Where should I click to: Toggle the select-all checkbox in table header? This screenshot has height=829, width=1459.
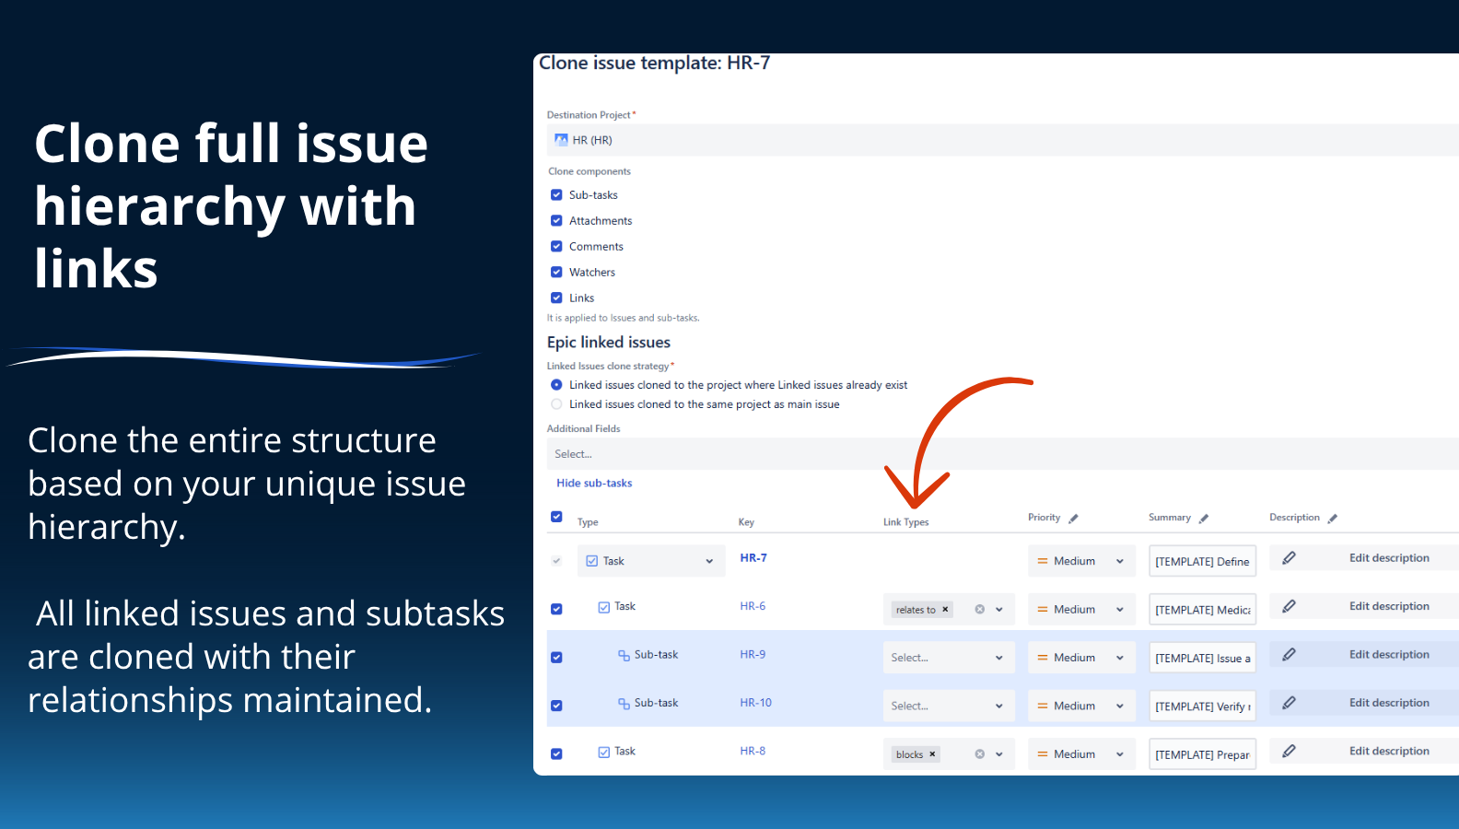tap(556, 517)
